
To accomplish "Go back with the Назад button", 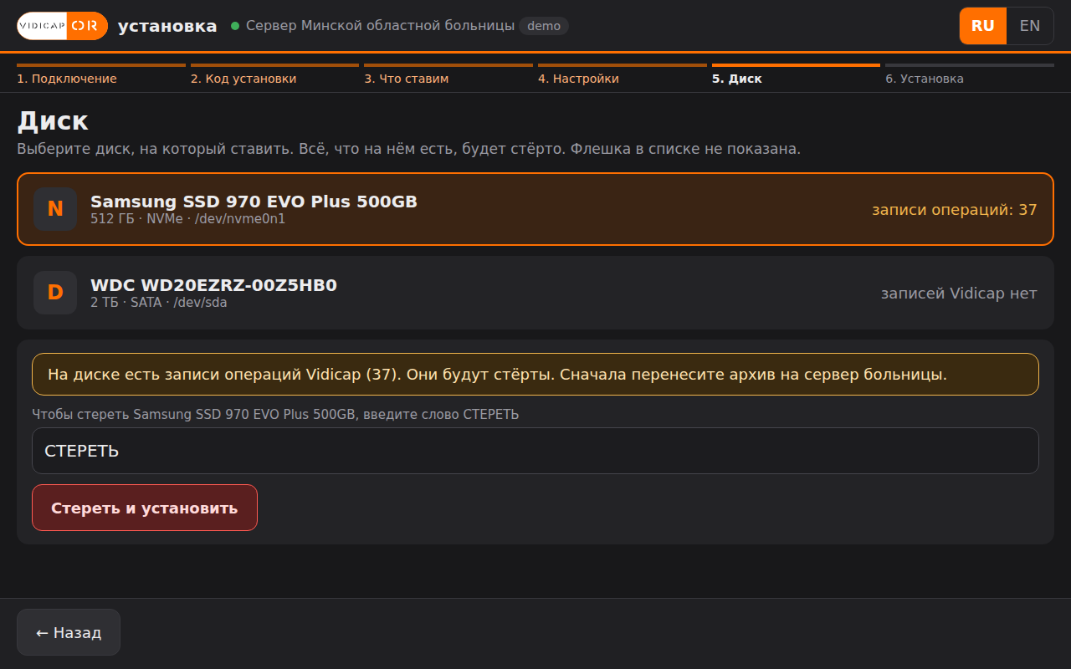I will [69, 632].
